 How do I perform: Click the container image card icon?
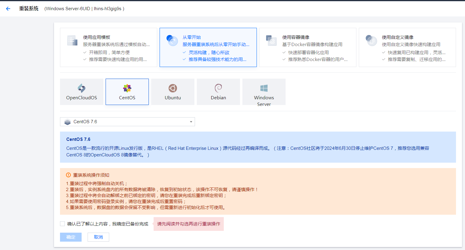pyautogui.click(x=271, y=40)
